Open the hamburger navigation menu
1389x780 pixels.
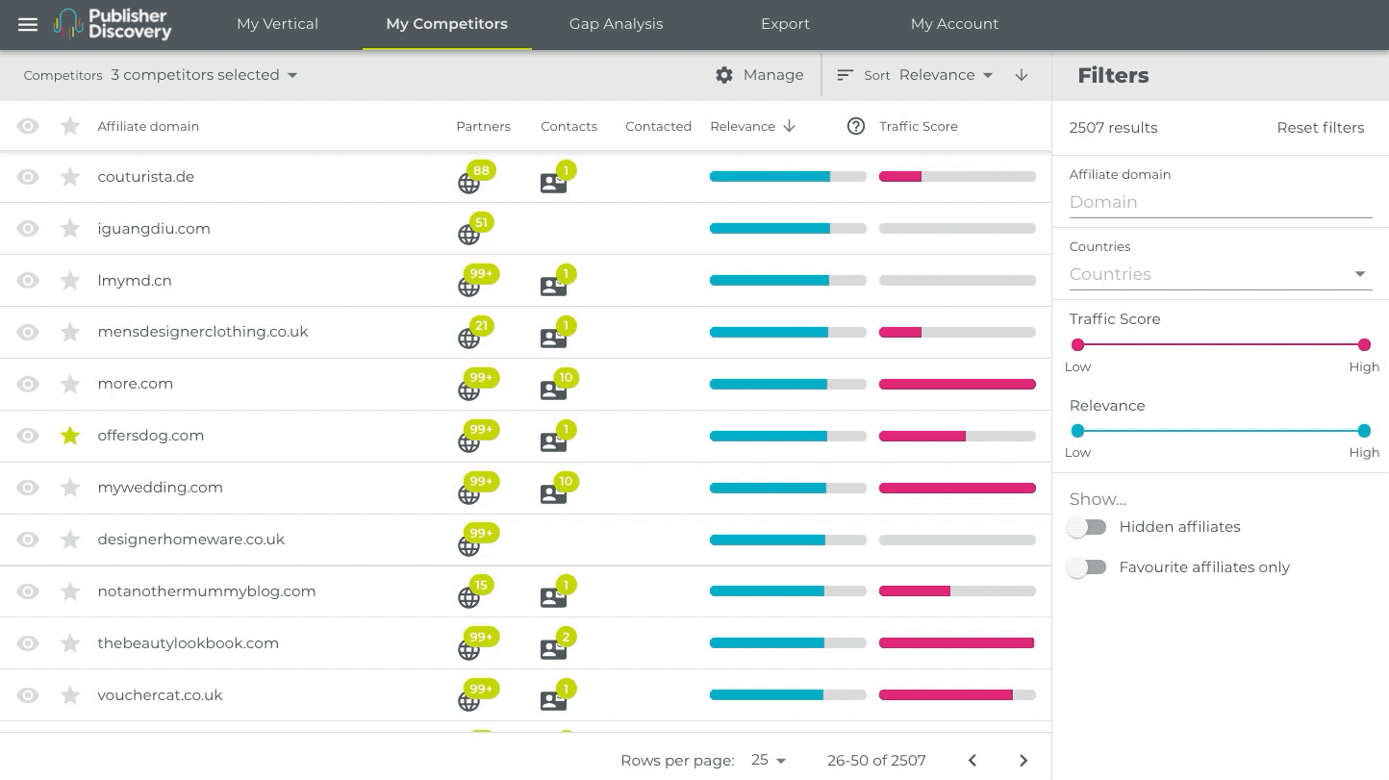(28, 24)
